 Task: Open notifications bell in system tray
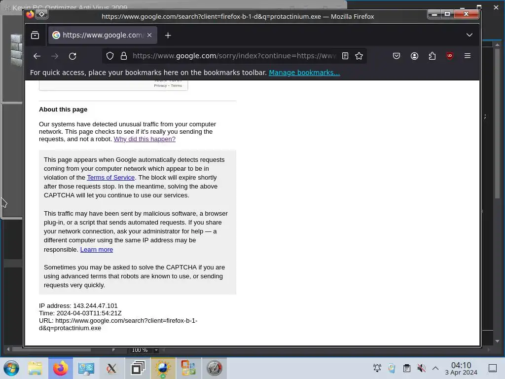pos(377,368)
